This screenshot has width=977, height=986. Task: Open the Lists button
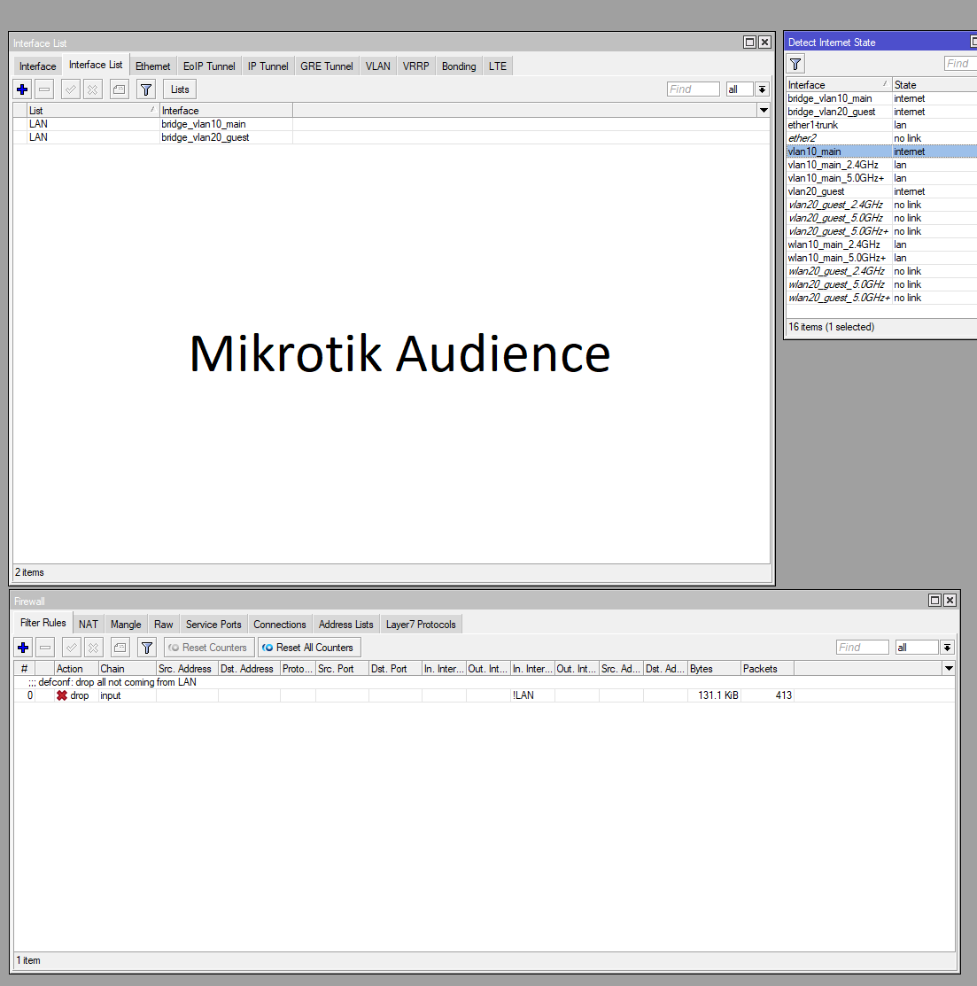point(180,89)
